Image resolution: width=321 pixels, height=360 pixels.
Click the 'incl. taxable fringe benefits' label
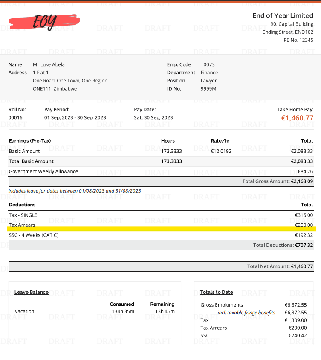point(246,313)
